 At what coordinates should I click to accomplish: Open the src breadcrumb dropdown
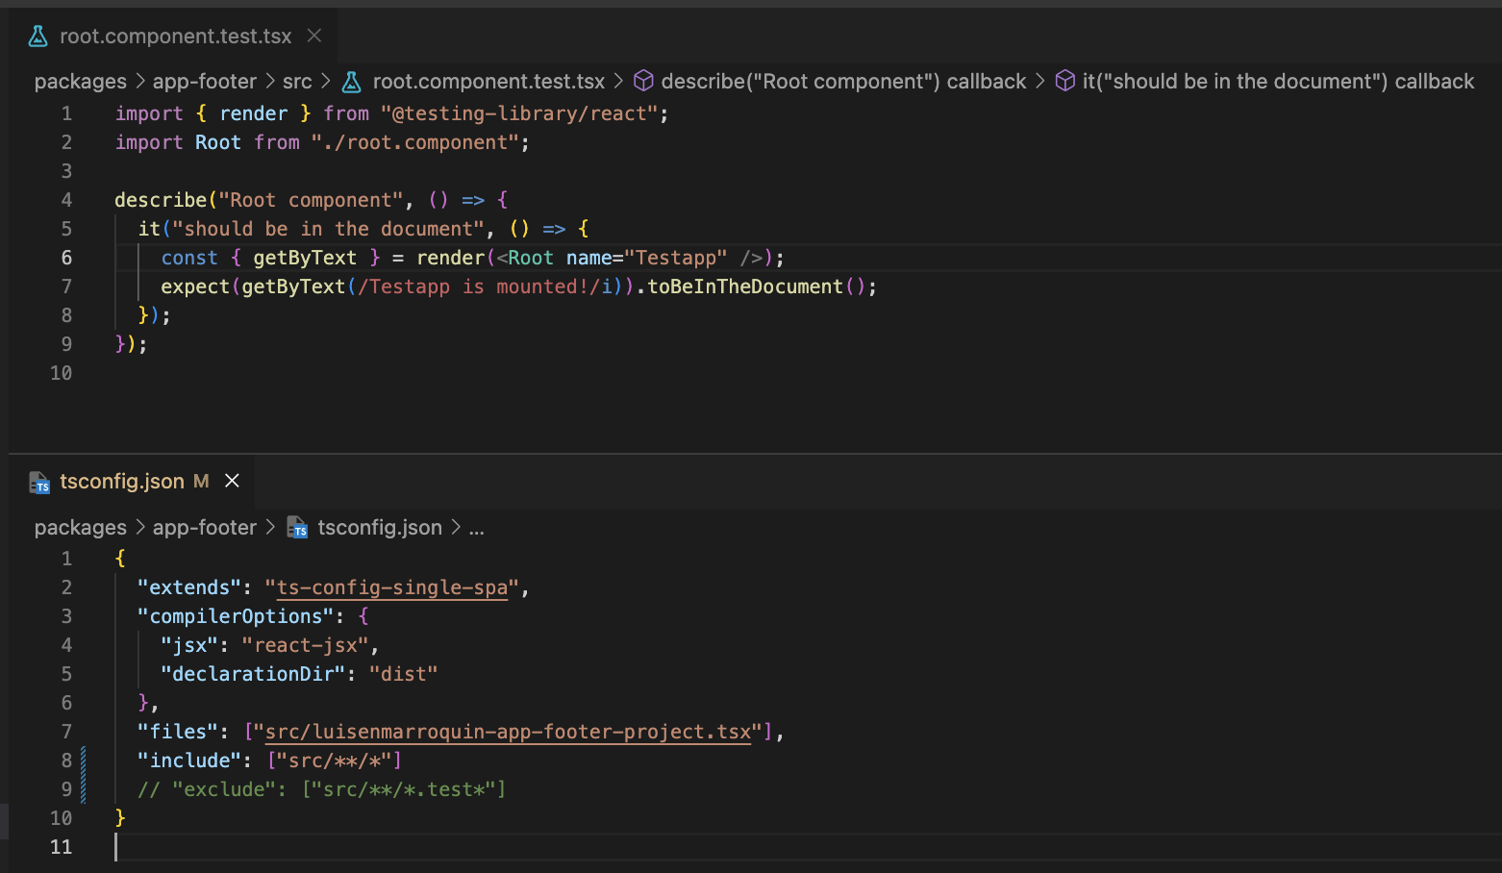[x=297, y=81]
